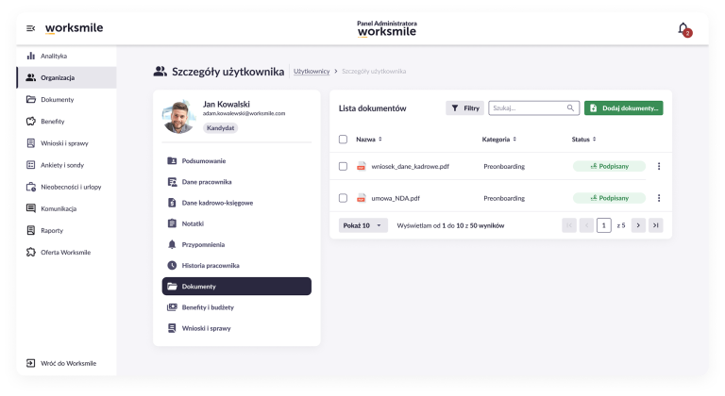Open the Pokaż 10 page size dropdown

tap(362, 225)
